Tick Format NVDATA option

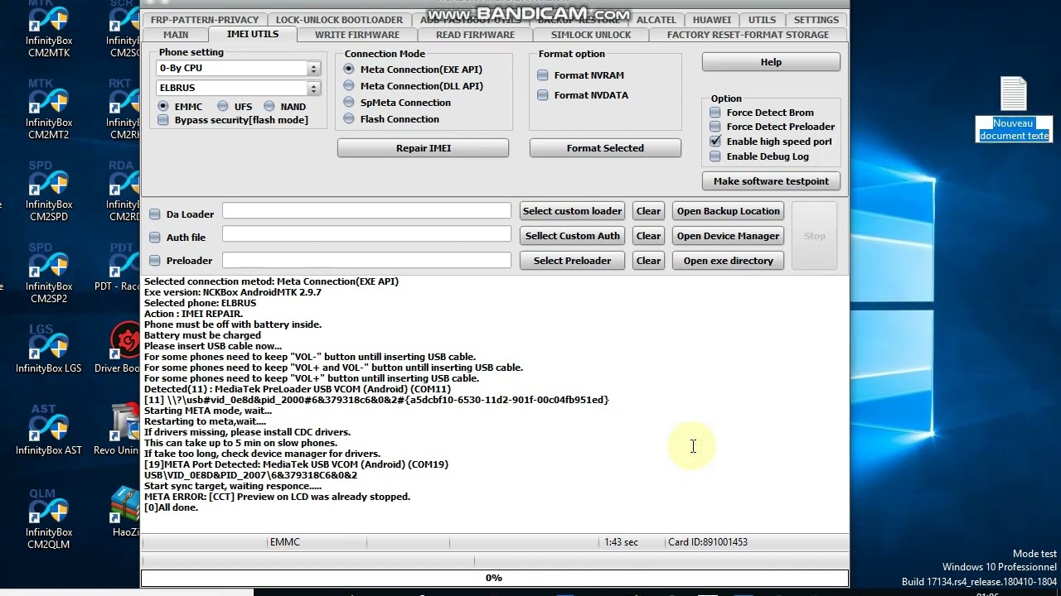[543, 95]
